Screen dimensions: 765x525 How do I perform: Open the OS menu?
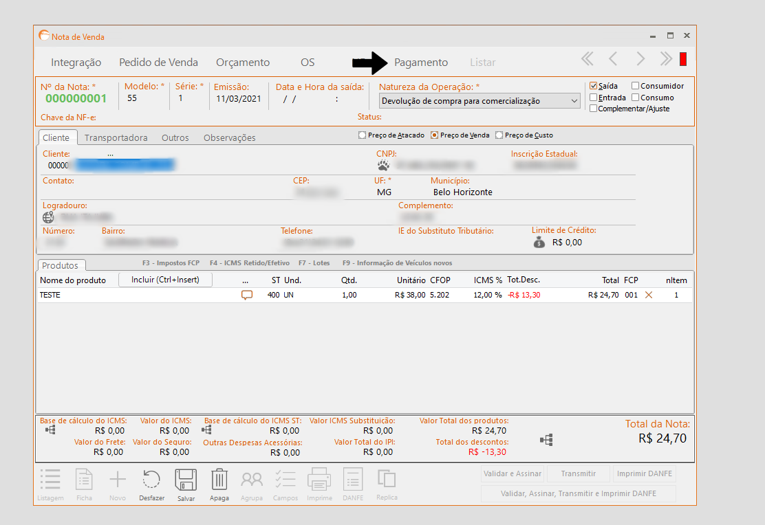[308, 63]
